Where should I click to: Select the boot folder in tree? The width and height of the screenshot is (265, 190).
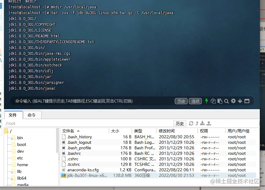pos(21,144)
